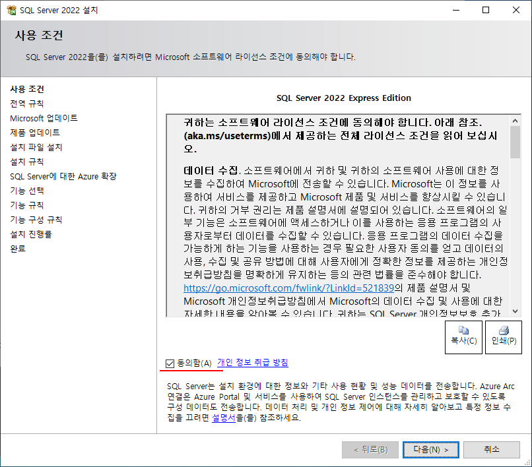Select the 기능 구성 규칙 step in sidebar

tap(36, 220)
